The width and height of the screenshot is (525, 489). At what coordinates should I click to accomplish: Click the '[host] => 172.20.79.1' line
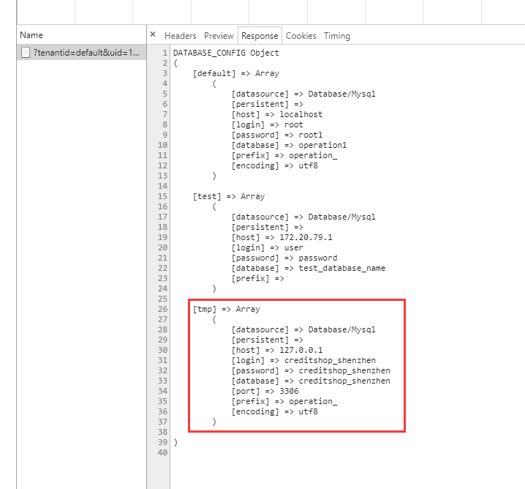point(282,237)
